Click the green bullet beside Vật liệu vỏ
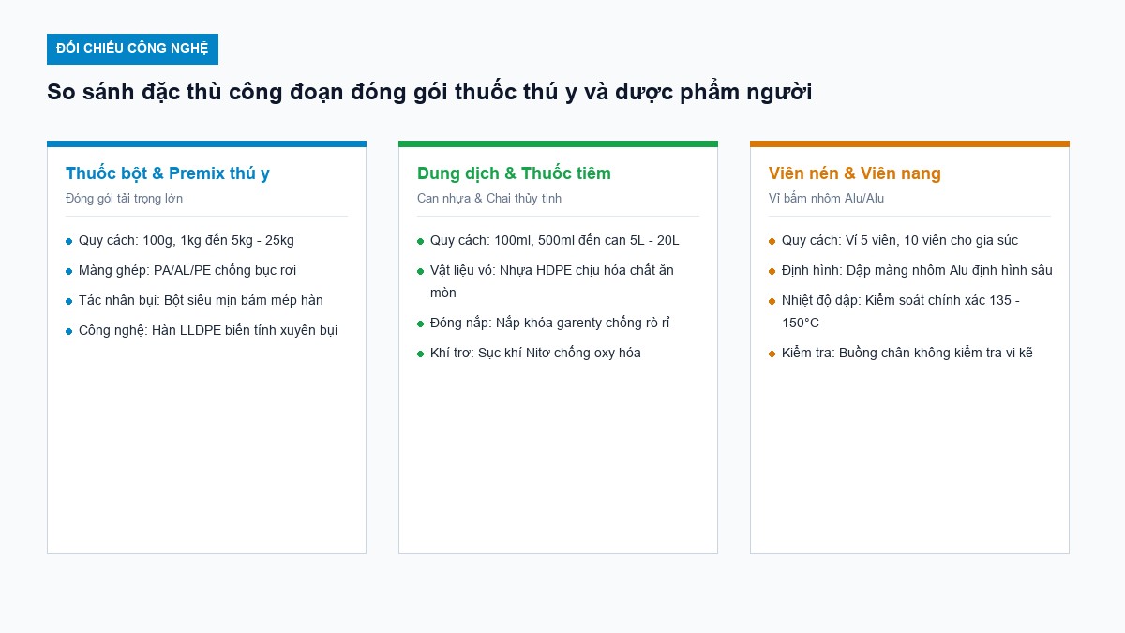Viewport: 1125px width, 633px height. 420,271
